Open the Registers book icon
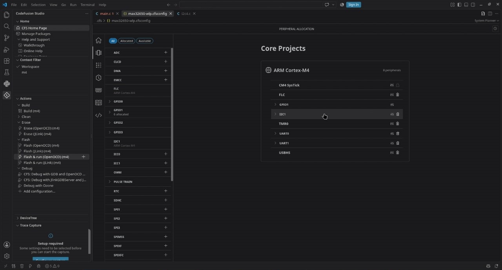This screenshot has height=270, width=502. click(98, 103)
